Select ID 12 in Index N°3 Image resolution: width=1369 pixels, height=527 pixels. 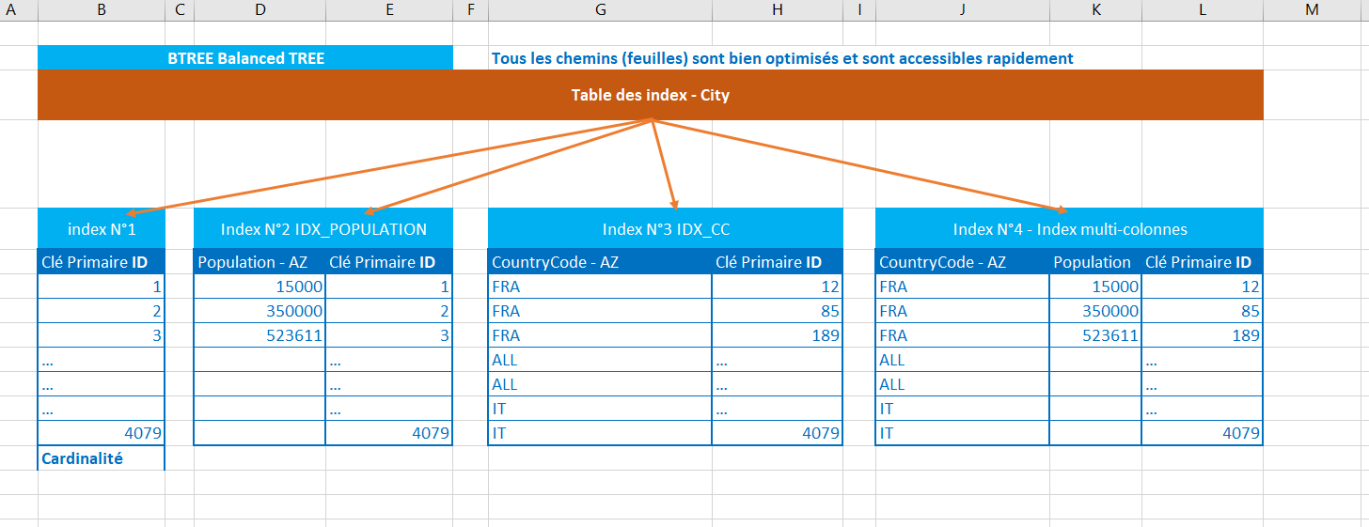click(x=778, y=287)
